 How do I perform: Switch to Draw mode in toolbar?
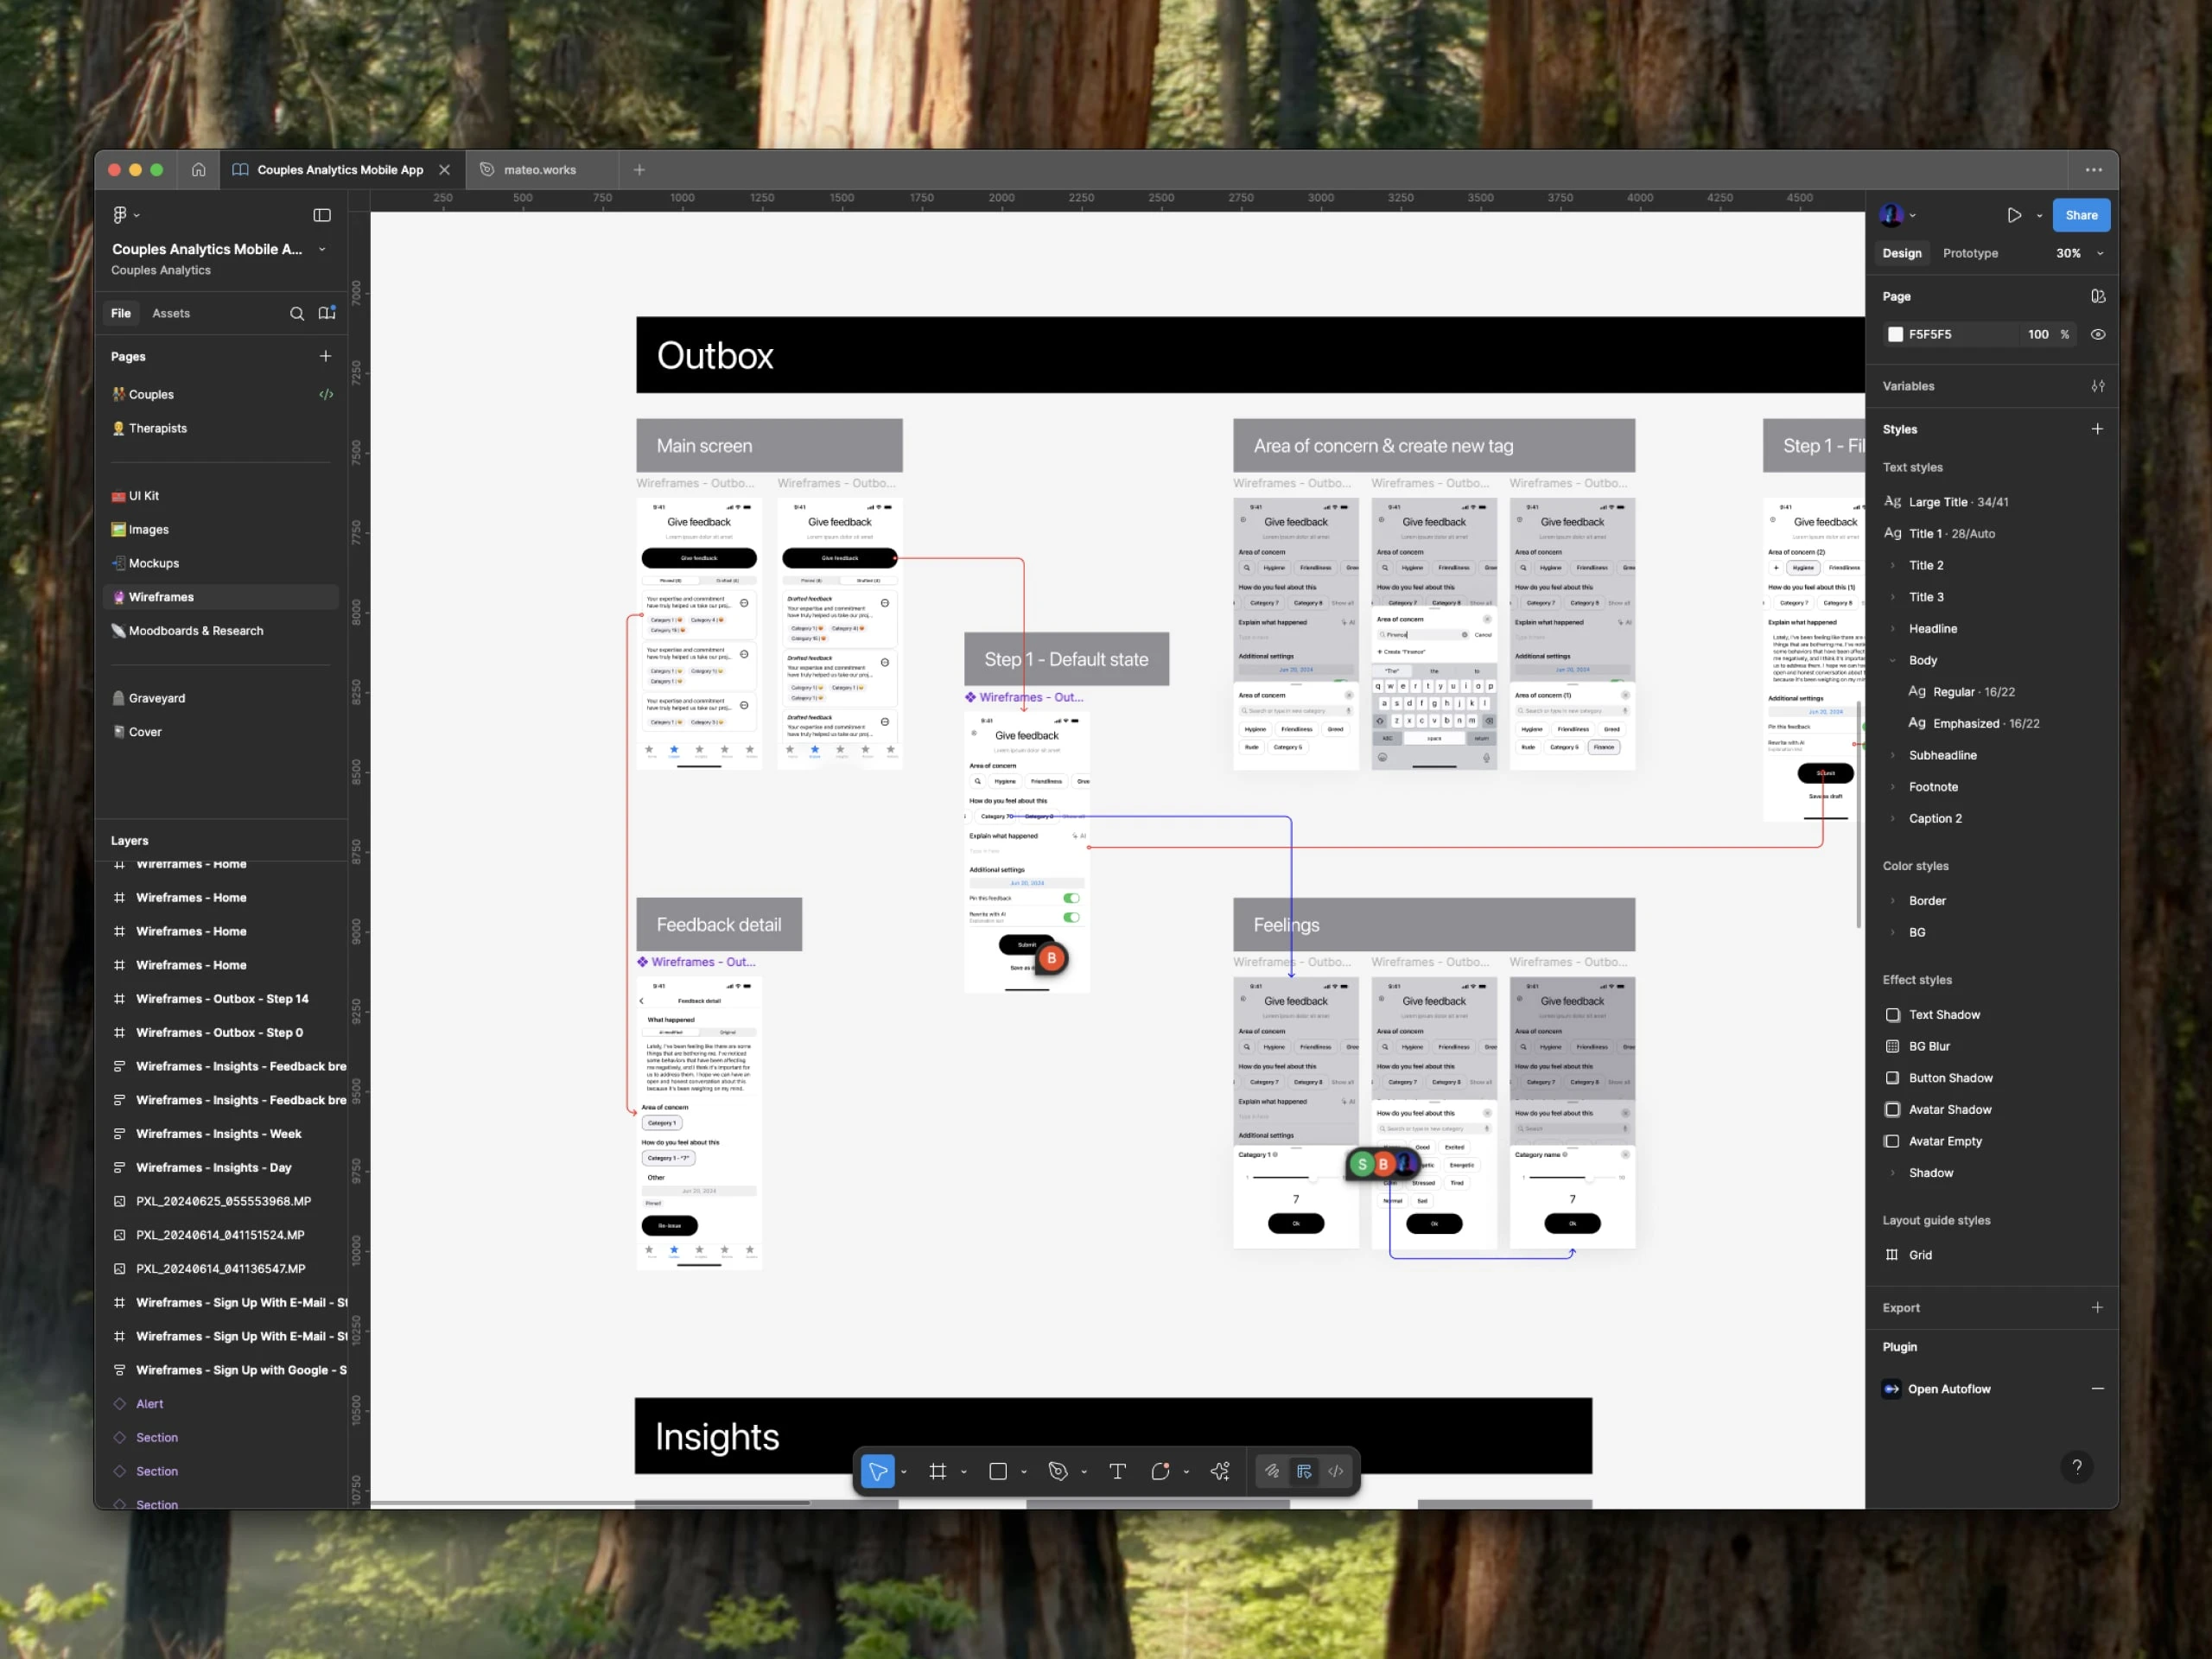tap(1271, 1471)
